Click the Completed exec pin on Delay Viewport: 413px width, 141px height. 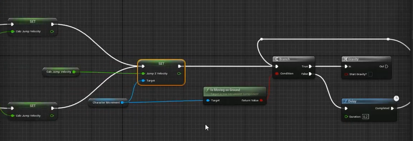[x=392, y=108]
